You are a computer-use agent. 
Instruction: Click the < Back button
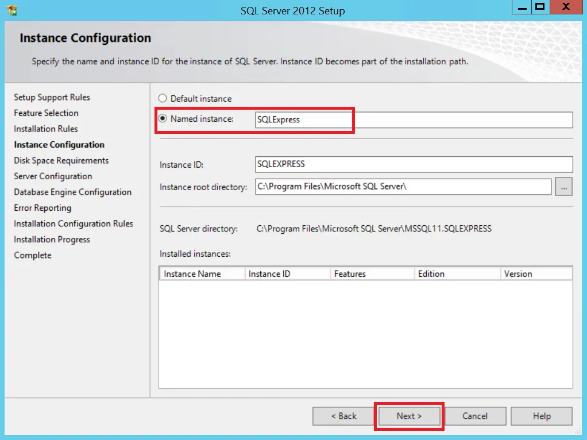tap(343, 416)
